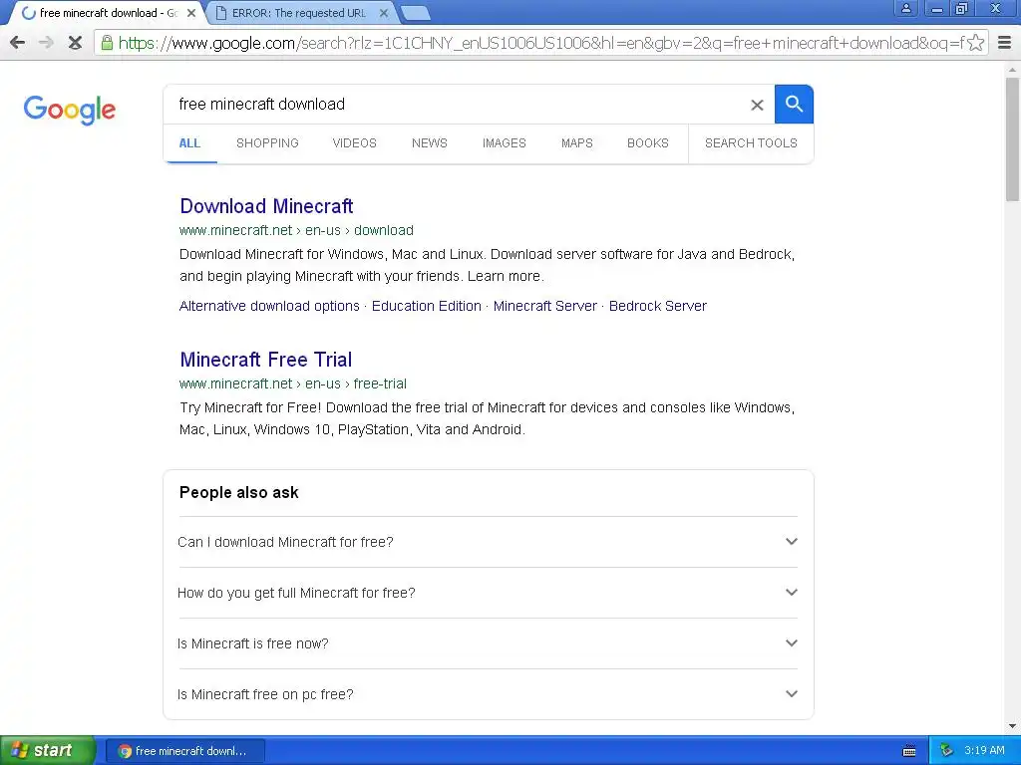This screenshot has width=1021, height=765.
Task: Switch to the free minecraft download tab
Action: [108, 13]
